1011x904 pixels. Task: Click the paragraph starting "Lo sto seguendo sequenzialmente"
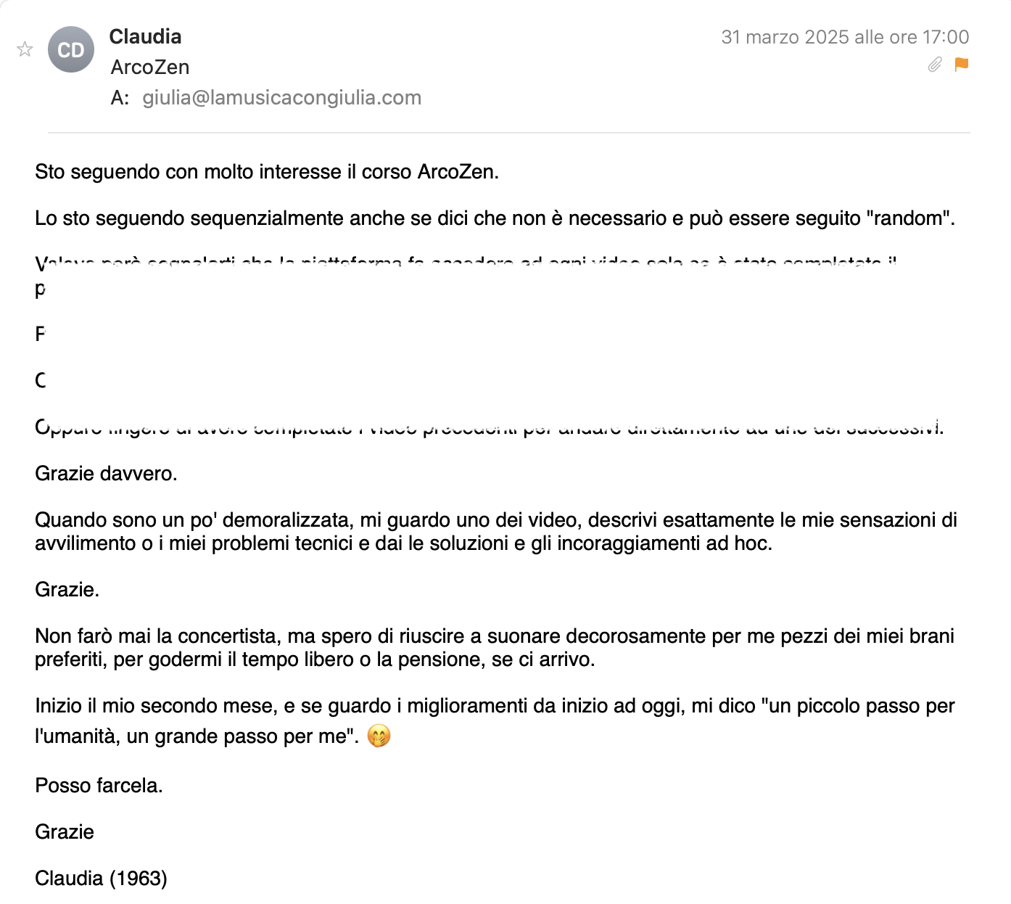click(495, 218)
